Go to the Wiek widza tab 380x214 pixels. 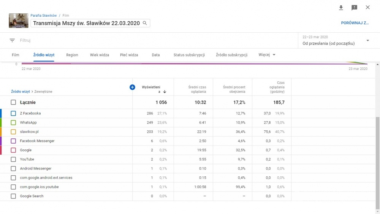coord(99,55)
